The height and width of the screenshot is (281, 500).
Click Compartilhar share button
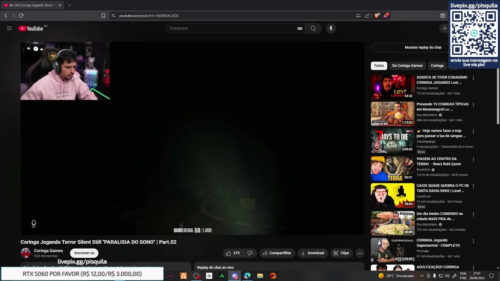[277, 253]
